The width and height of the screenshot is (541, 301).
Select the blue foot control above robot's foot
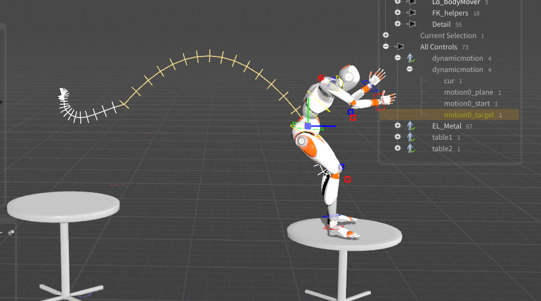(332, 217)
